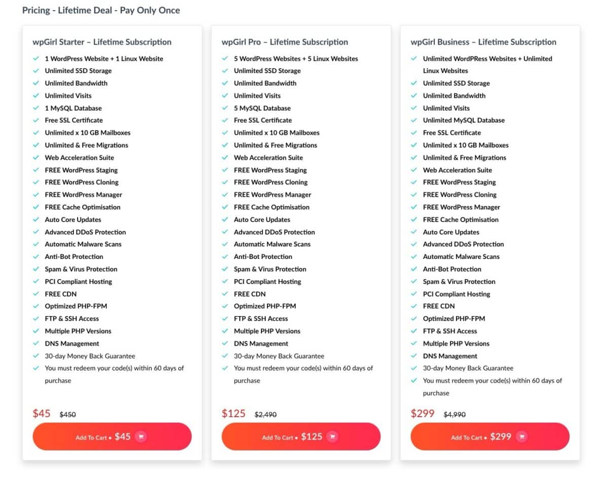This screenshot has height=480, width=608.
Task: Click the checkmark beside Unlimited SSD Storage in Business
Action: pos(414,83)
